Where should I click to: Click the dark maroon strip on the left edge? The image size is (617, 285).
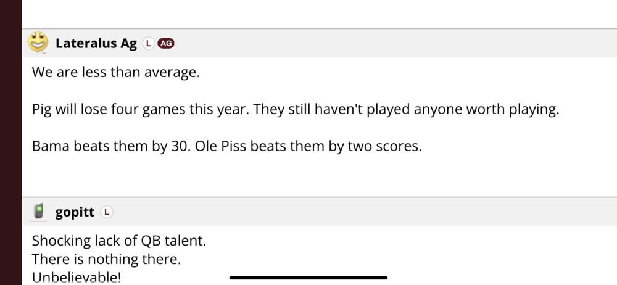pyautogui.click(x=10, y=142)
